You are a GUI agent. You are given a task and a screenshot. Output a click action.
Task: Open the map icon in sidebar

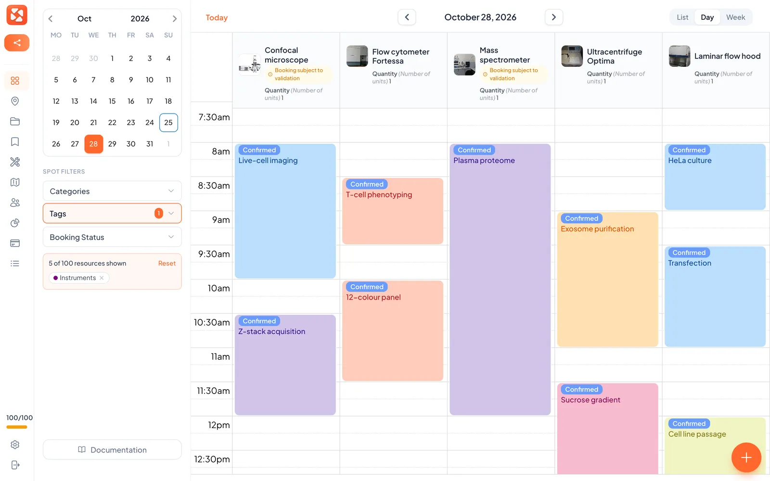pyautogui.click(x=15, y=182)
